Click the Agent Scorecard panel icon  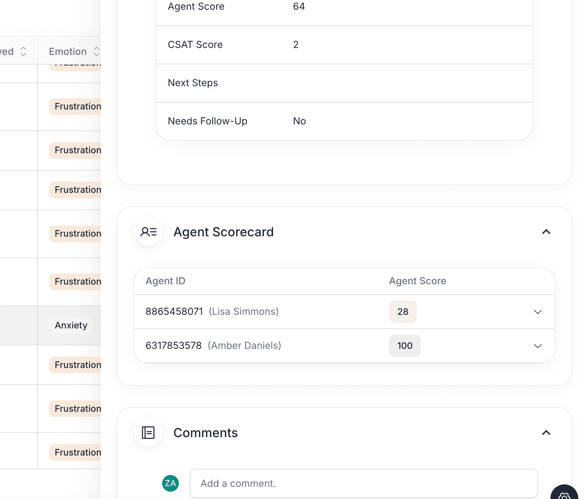point(148,232)
